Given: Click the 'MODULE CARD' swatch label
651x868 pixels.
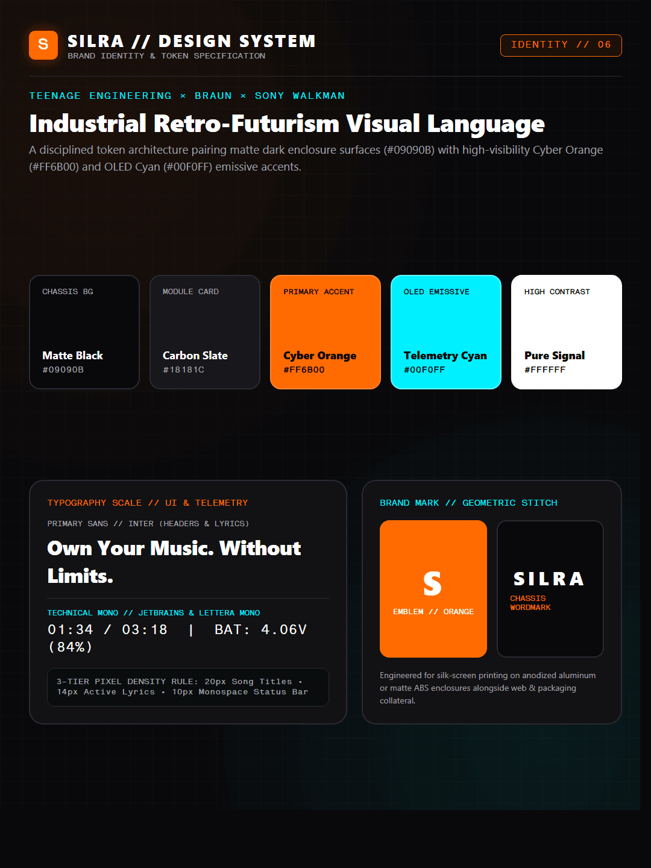Looking at the screenshot, I should [x=190, y=292].
